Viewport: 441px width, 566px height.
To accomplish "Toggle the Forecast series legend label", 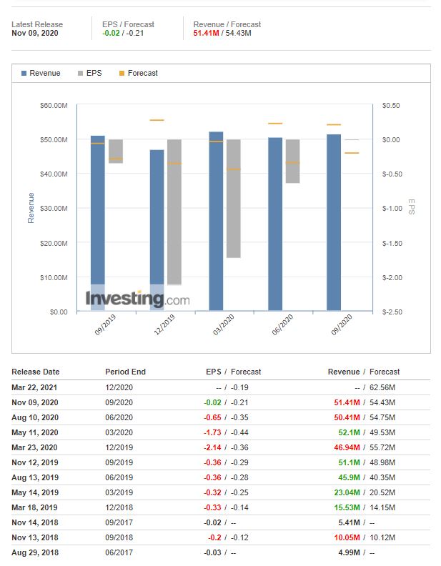I will click(x=143, y=74).
